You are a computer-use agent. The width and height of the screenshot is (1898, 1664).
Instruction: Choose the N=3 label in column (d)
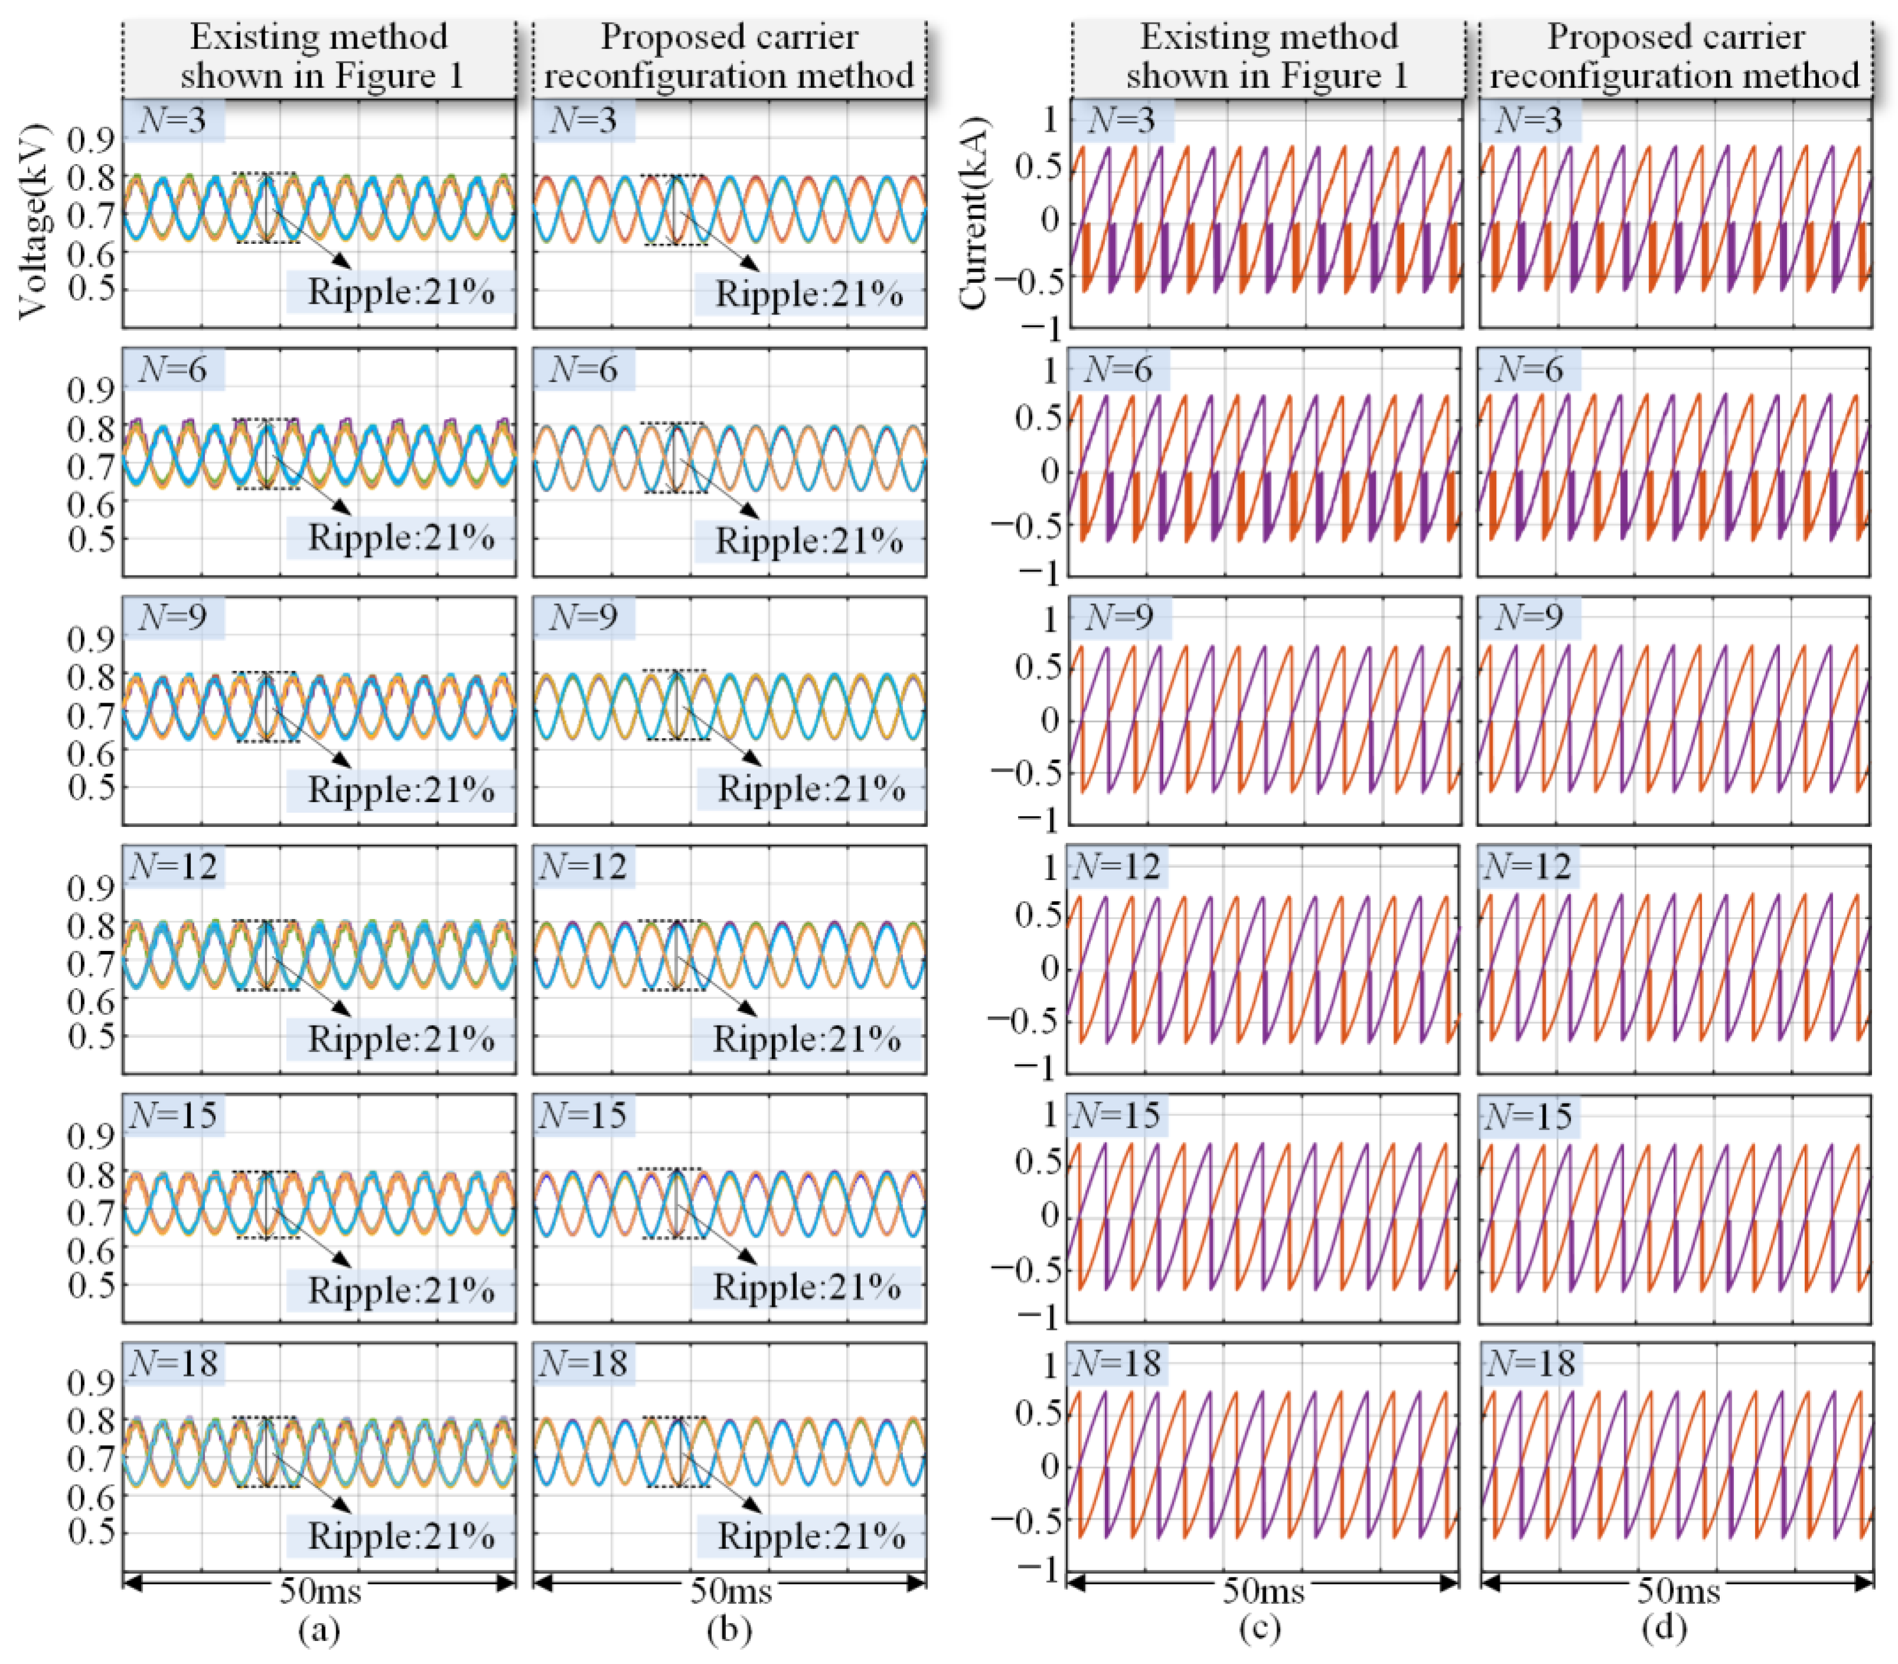(x=1529, y=120)
